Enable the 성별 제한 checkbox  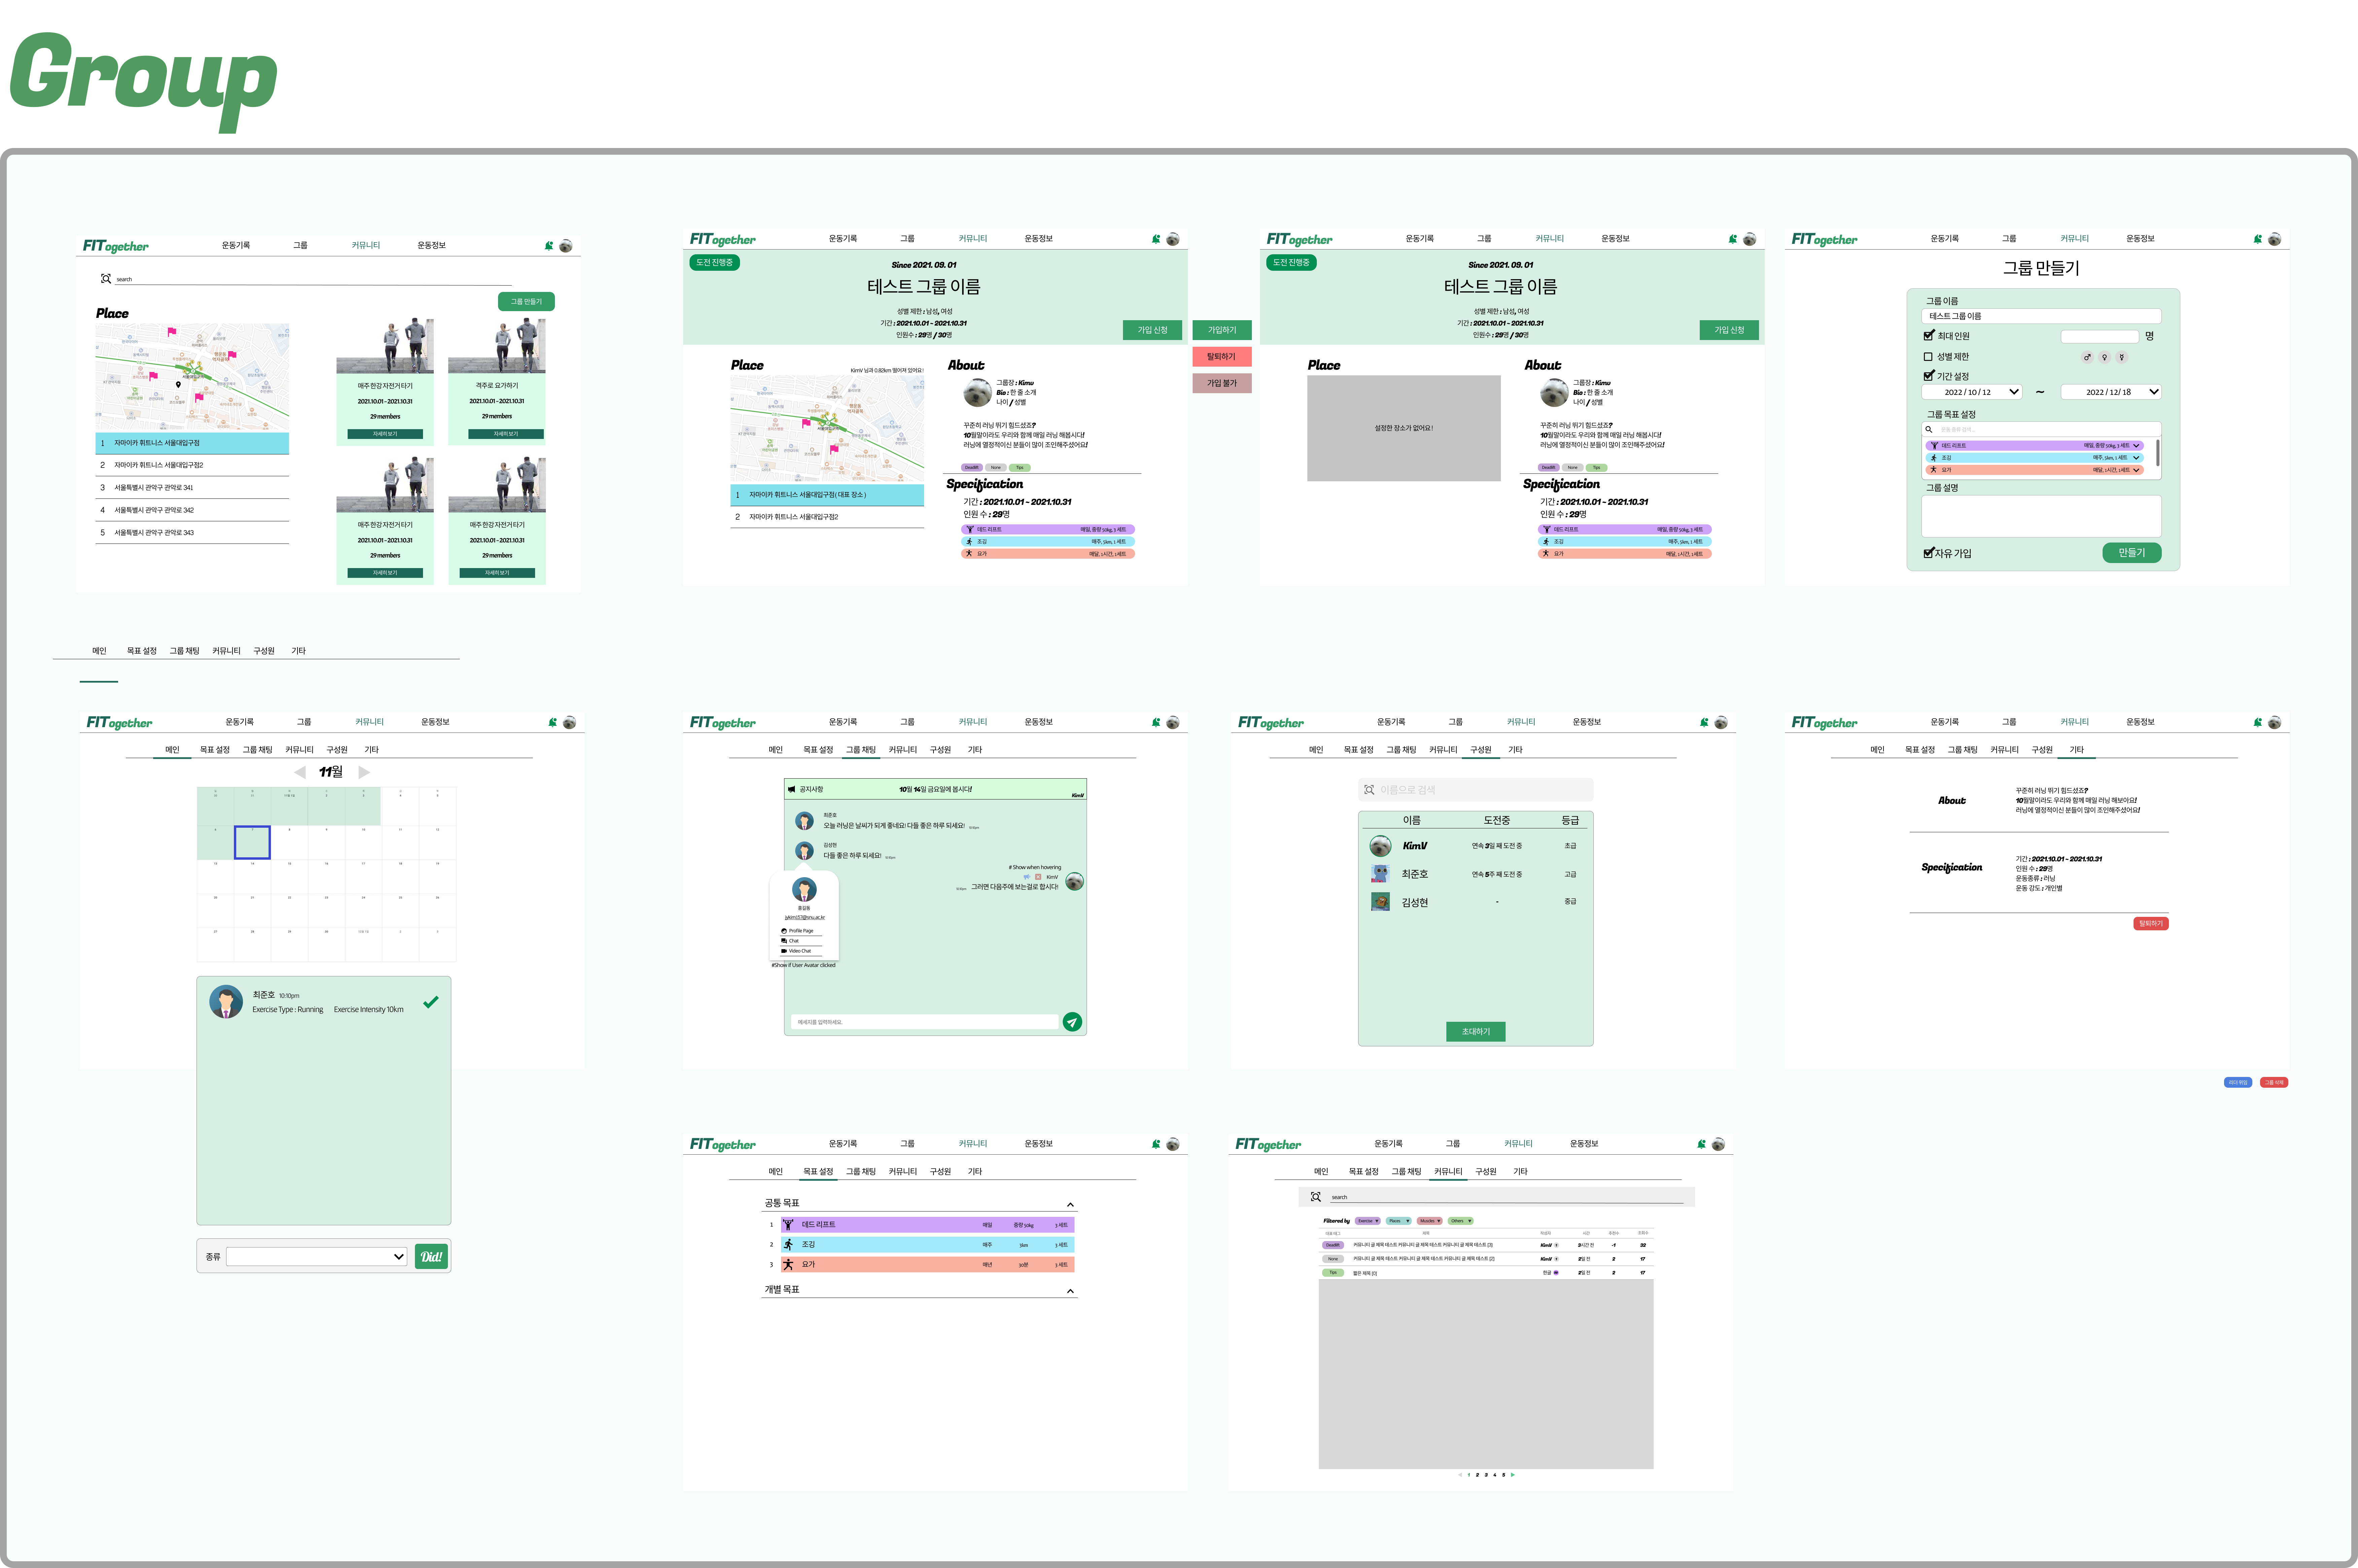1928,357
